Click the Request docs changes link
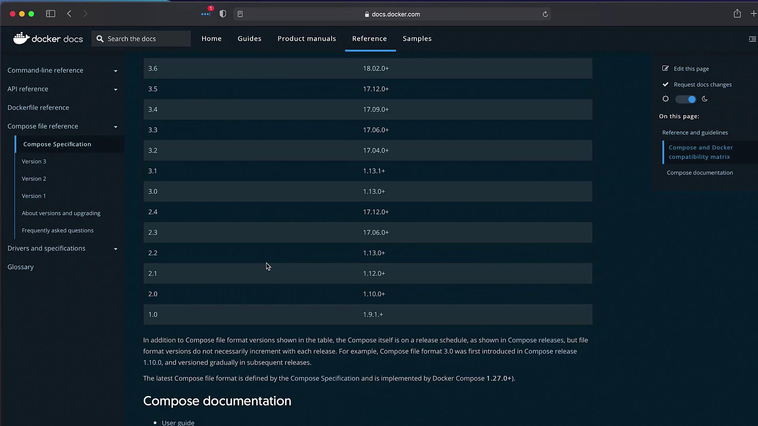This screenshot has width=758, height=426. point(702,84)
